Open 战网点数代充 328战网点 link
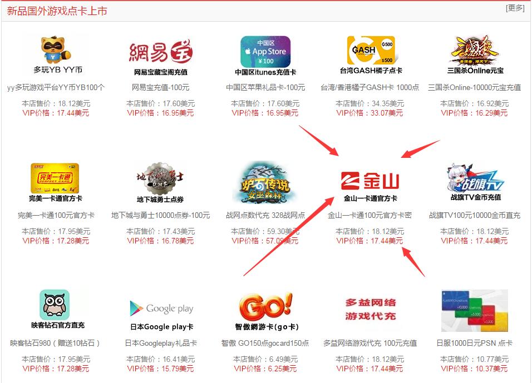532x383 pixels. click(x=265, y=215)
